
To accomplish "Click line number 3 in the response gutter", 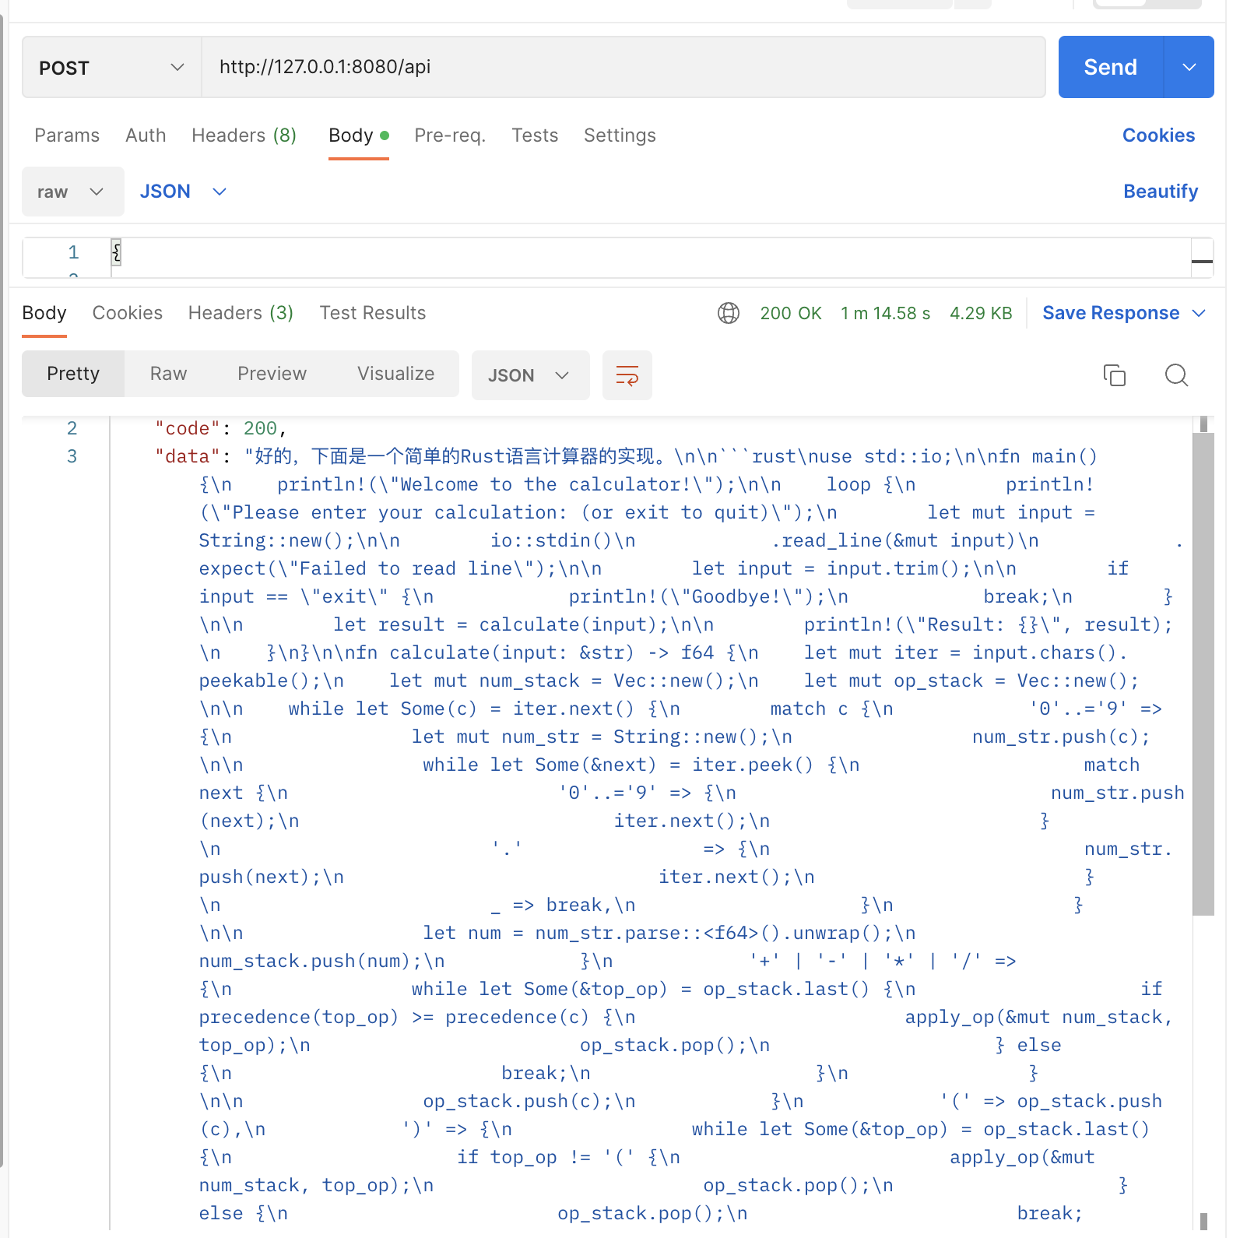I will point(72,456).
